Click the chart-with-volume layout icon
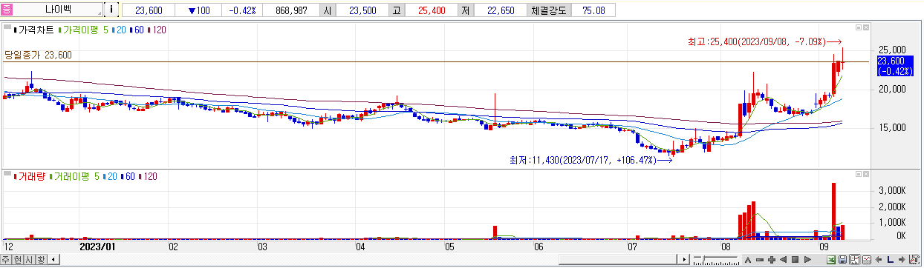This screenshot has height=268, width=924. [855, 260]
